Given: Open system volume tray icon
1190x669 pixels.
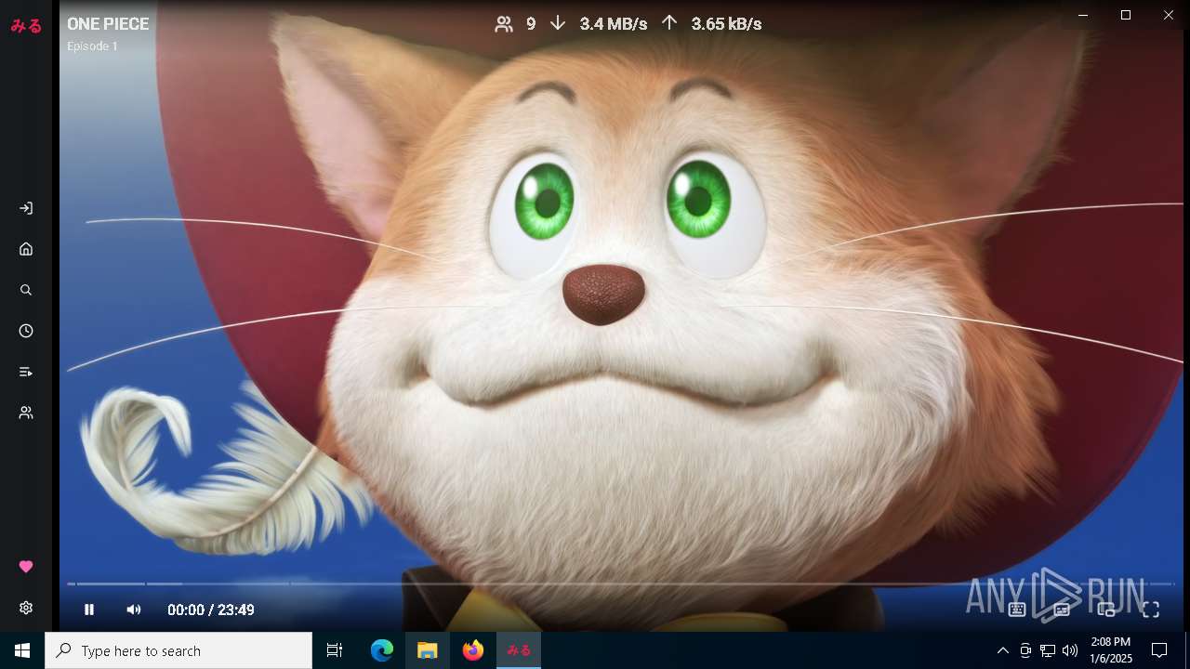Looking at the screenshot, I should click(x=1070, y=650).
